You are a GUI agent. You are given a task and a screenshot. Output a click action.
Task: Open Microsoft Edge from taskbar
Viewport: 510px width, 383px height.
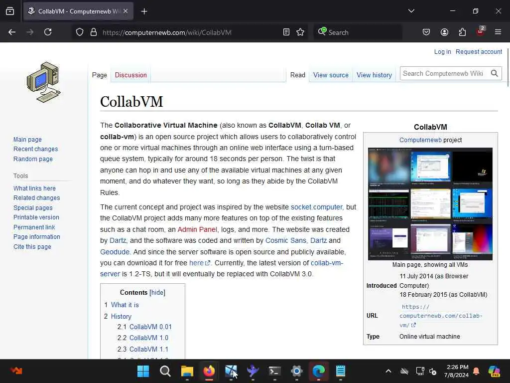(x=318, y=371)
